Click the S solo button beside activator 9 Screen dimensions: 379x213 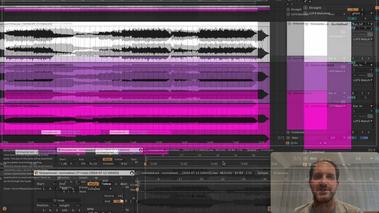click(362, 132)
